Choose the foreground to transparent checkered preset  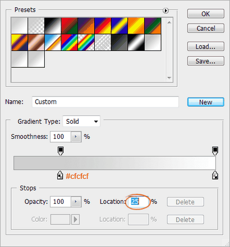click(36, 26)
